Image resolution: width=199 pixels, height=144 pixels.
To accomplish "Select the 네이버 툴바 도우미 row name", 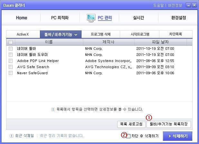I will click(x=33, y=55).
